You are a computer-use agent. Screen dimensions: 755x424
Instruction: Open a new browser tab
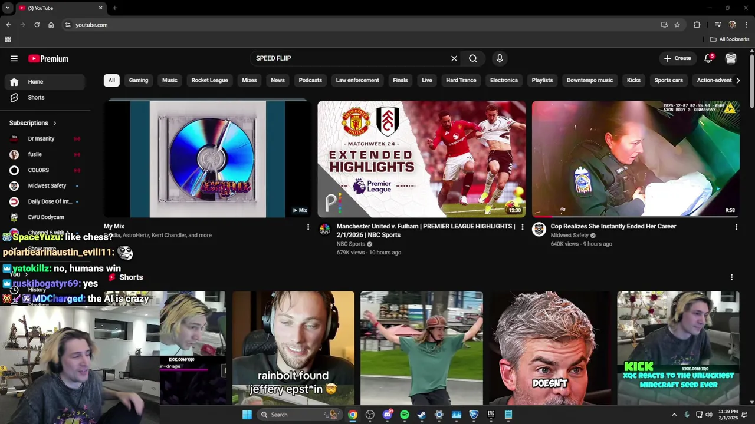tap(114, 8)
